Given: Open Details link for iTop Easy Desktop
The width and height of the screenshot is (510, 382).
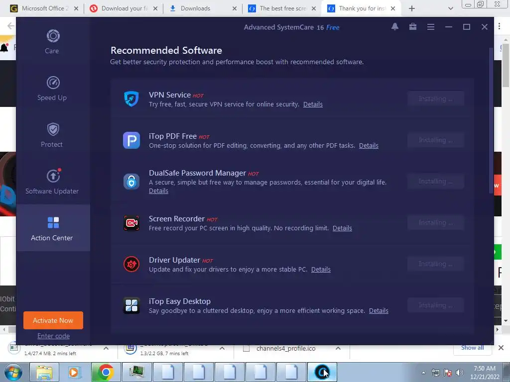Looking at the screenshot, I should (379, 310).
